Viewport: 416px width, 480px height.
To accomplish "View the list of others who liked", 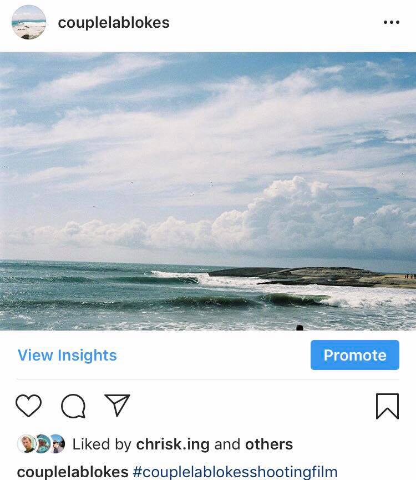I will point(269,444).
